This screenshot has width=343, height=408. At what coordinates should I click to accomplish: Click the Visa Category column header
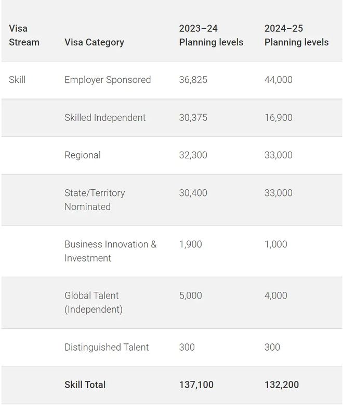94,42
